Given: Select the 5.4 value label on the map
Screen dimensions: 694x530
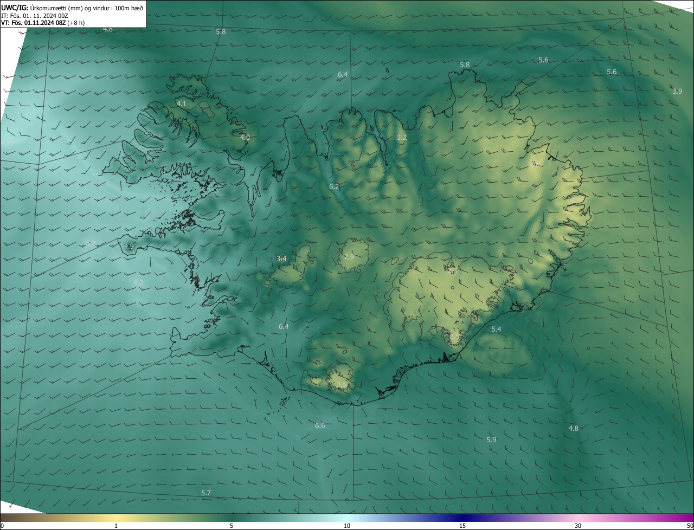Looking at the screenshot, I should click(496, 329).
